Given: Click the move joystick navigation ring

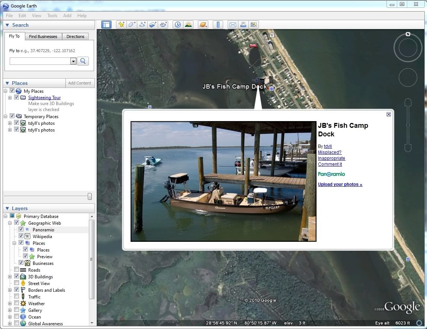Looking at the screenshot, I should (408, 78).
